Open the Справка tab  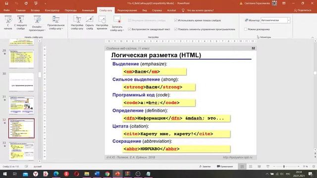tap(157, 10)
